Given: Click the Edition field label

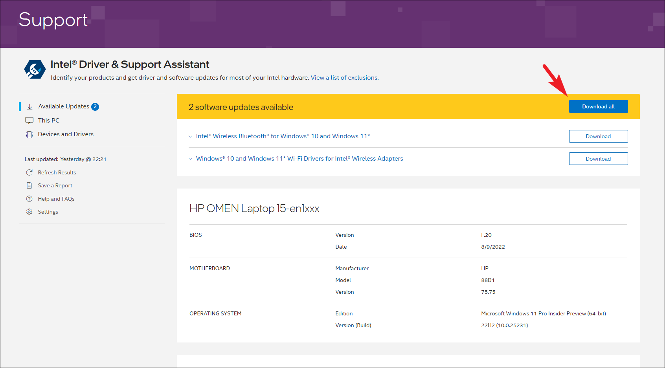Looking at the screenshot, I should 344,313.
